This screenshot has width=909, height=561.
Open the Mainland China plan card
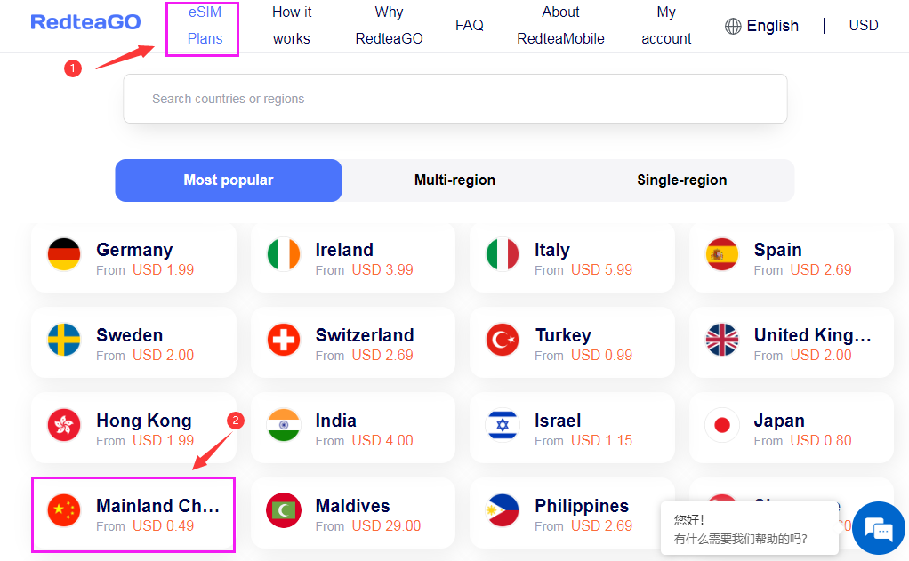coord(133,514)
